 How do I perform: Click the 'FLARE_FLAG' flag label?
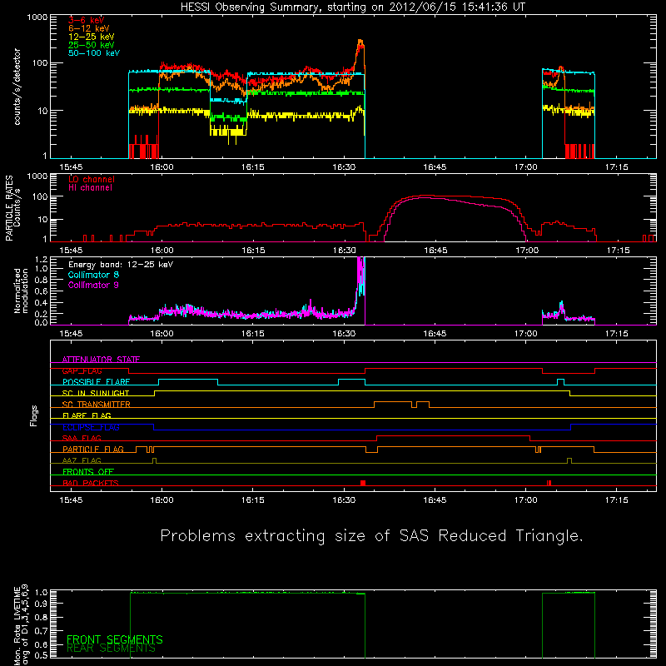(87, 415)
